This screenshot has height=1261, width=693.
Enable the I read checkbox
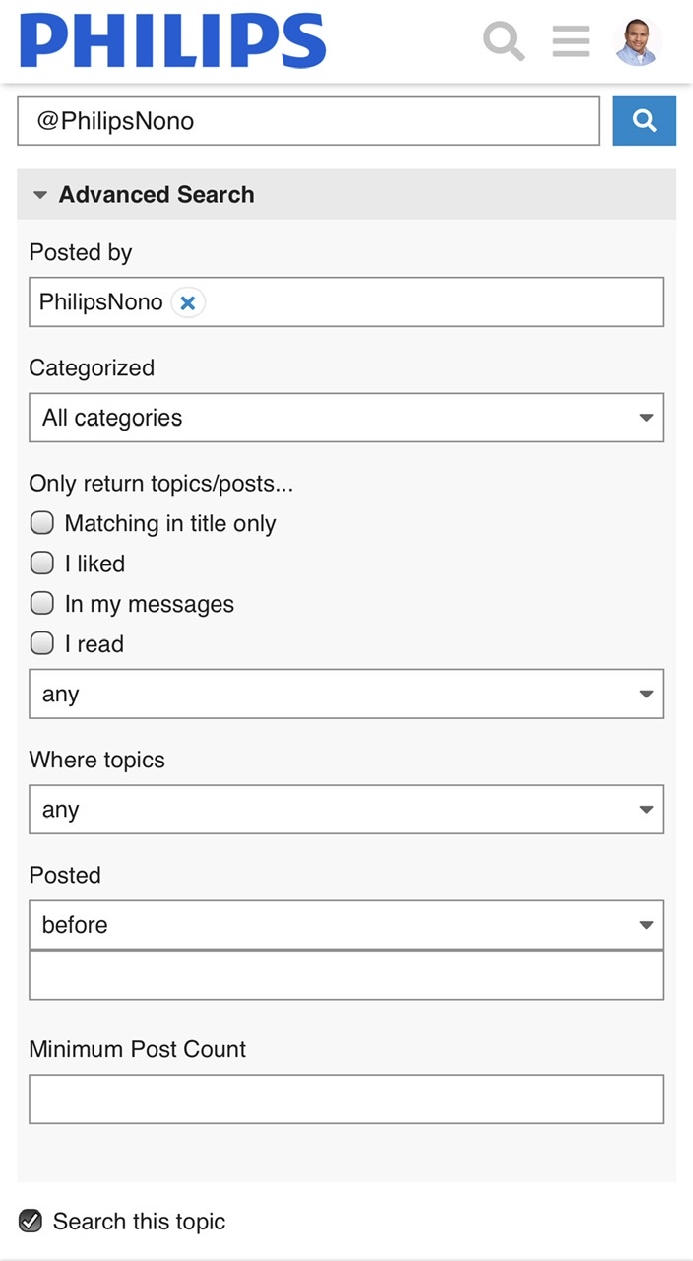coord(42,644)
